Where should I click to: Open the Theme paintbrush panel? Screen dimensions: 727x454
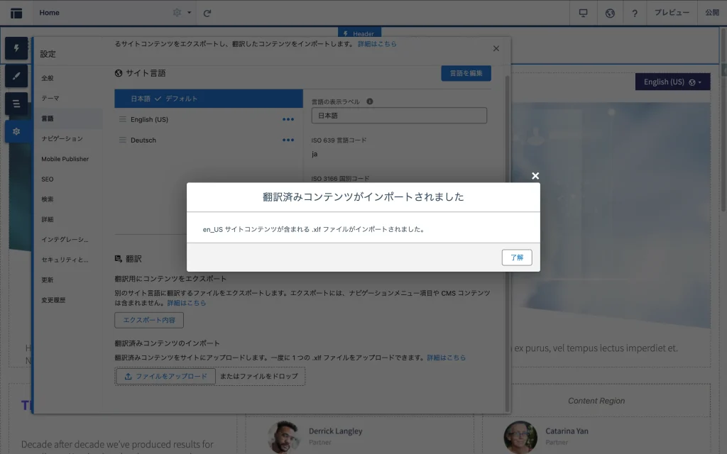[16, 76]
